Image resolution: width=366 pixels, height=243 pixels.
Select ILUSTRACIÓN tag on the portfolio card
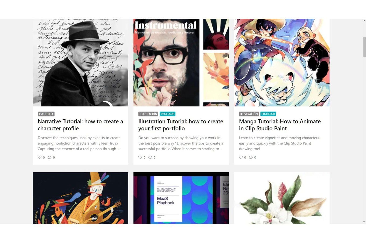click(x=148, y=114)
